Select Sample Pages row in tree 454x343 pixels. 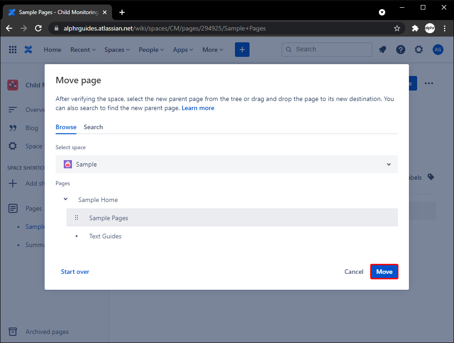pos(232,217)
